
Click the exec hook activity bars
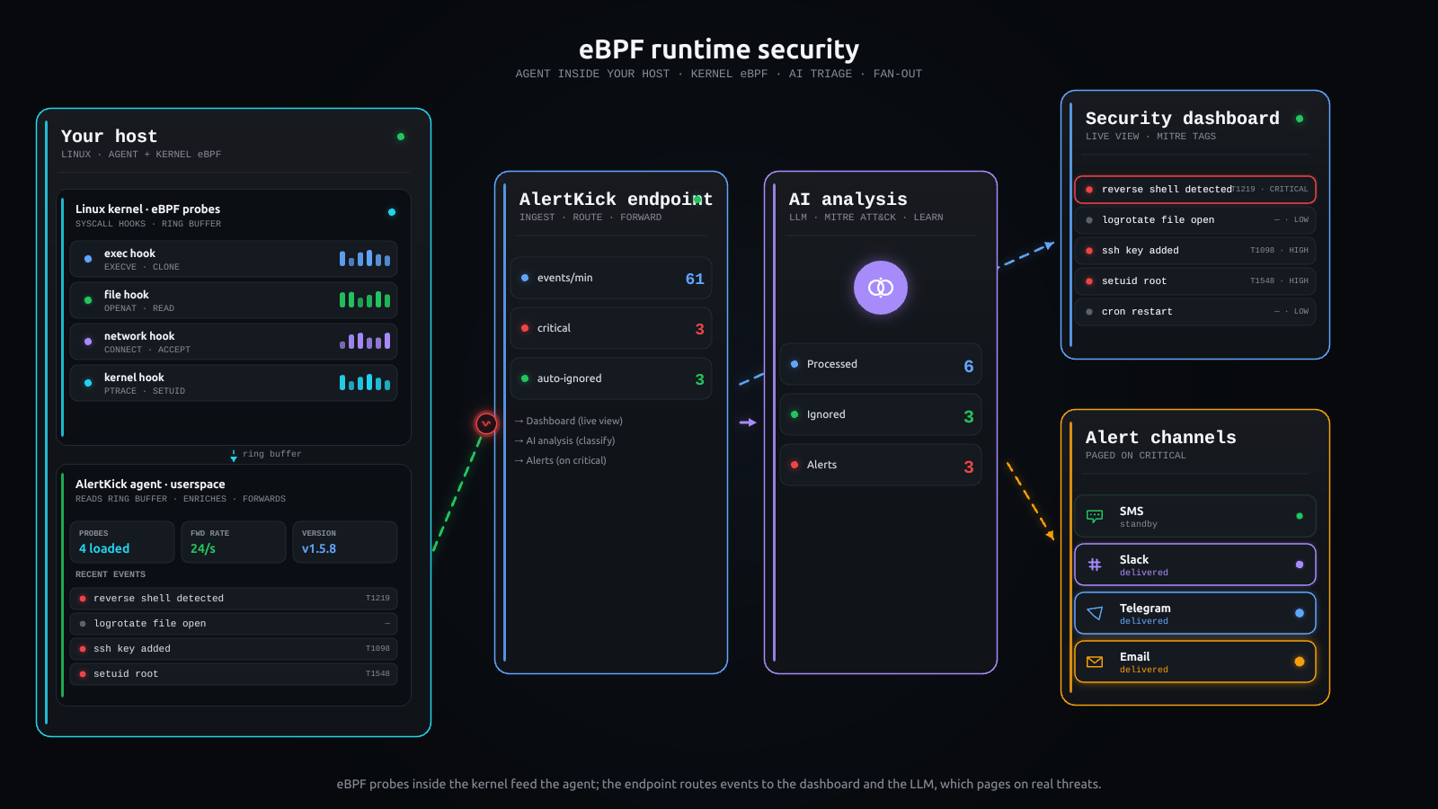tap(365, 259)
